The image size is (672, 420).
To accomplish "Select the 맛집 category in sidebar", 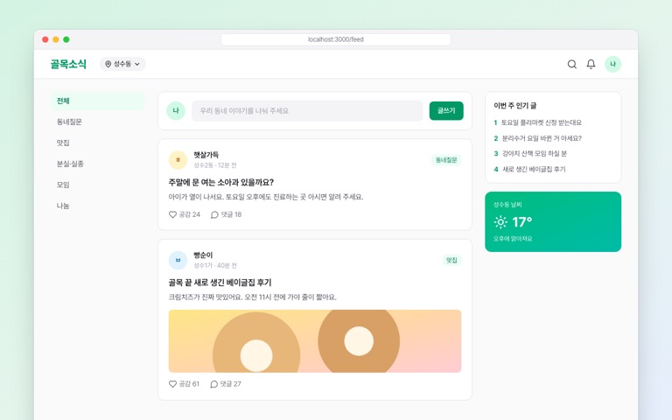I will 98,143.
